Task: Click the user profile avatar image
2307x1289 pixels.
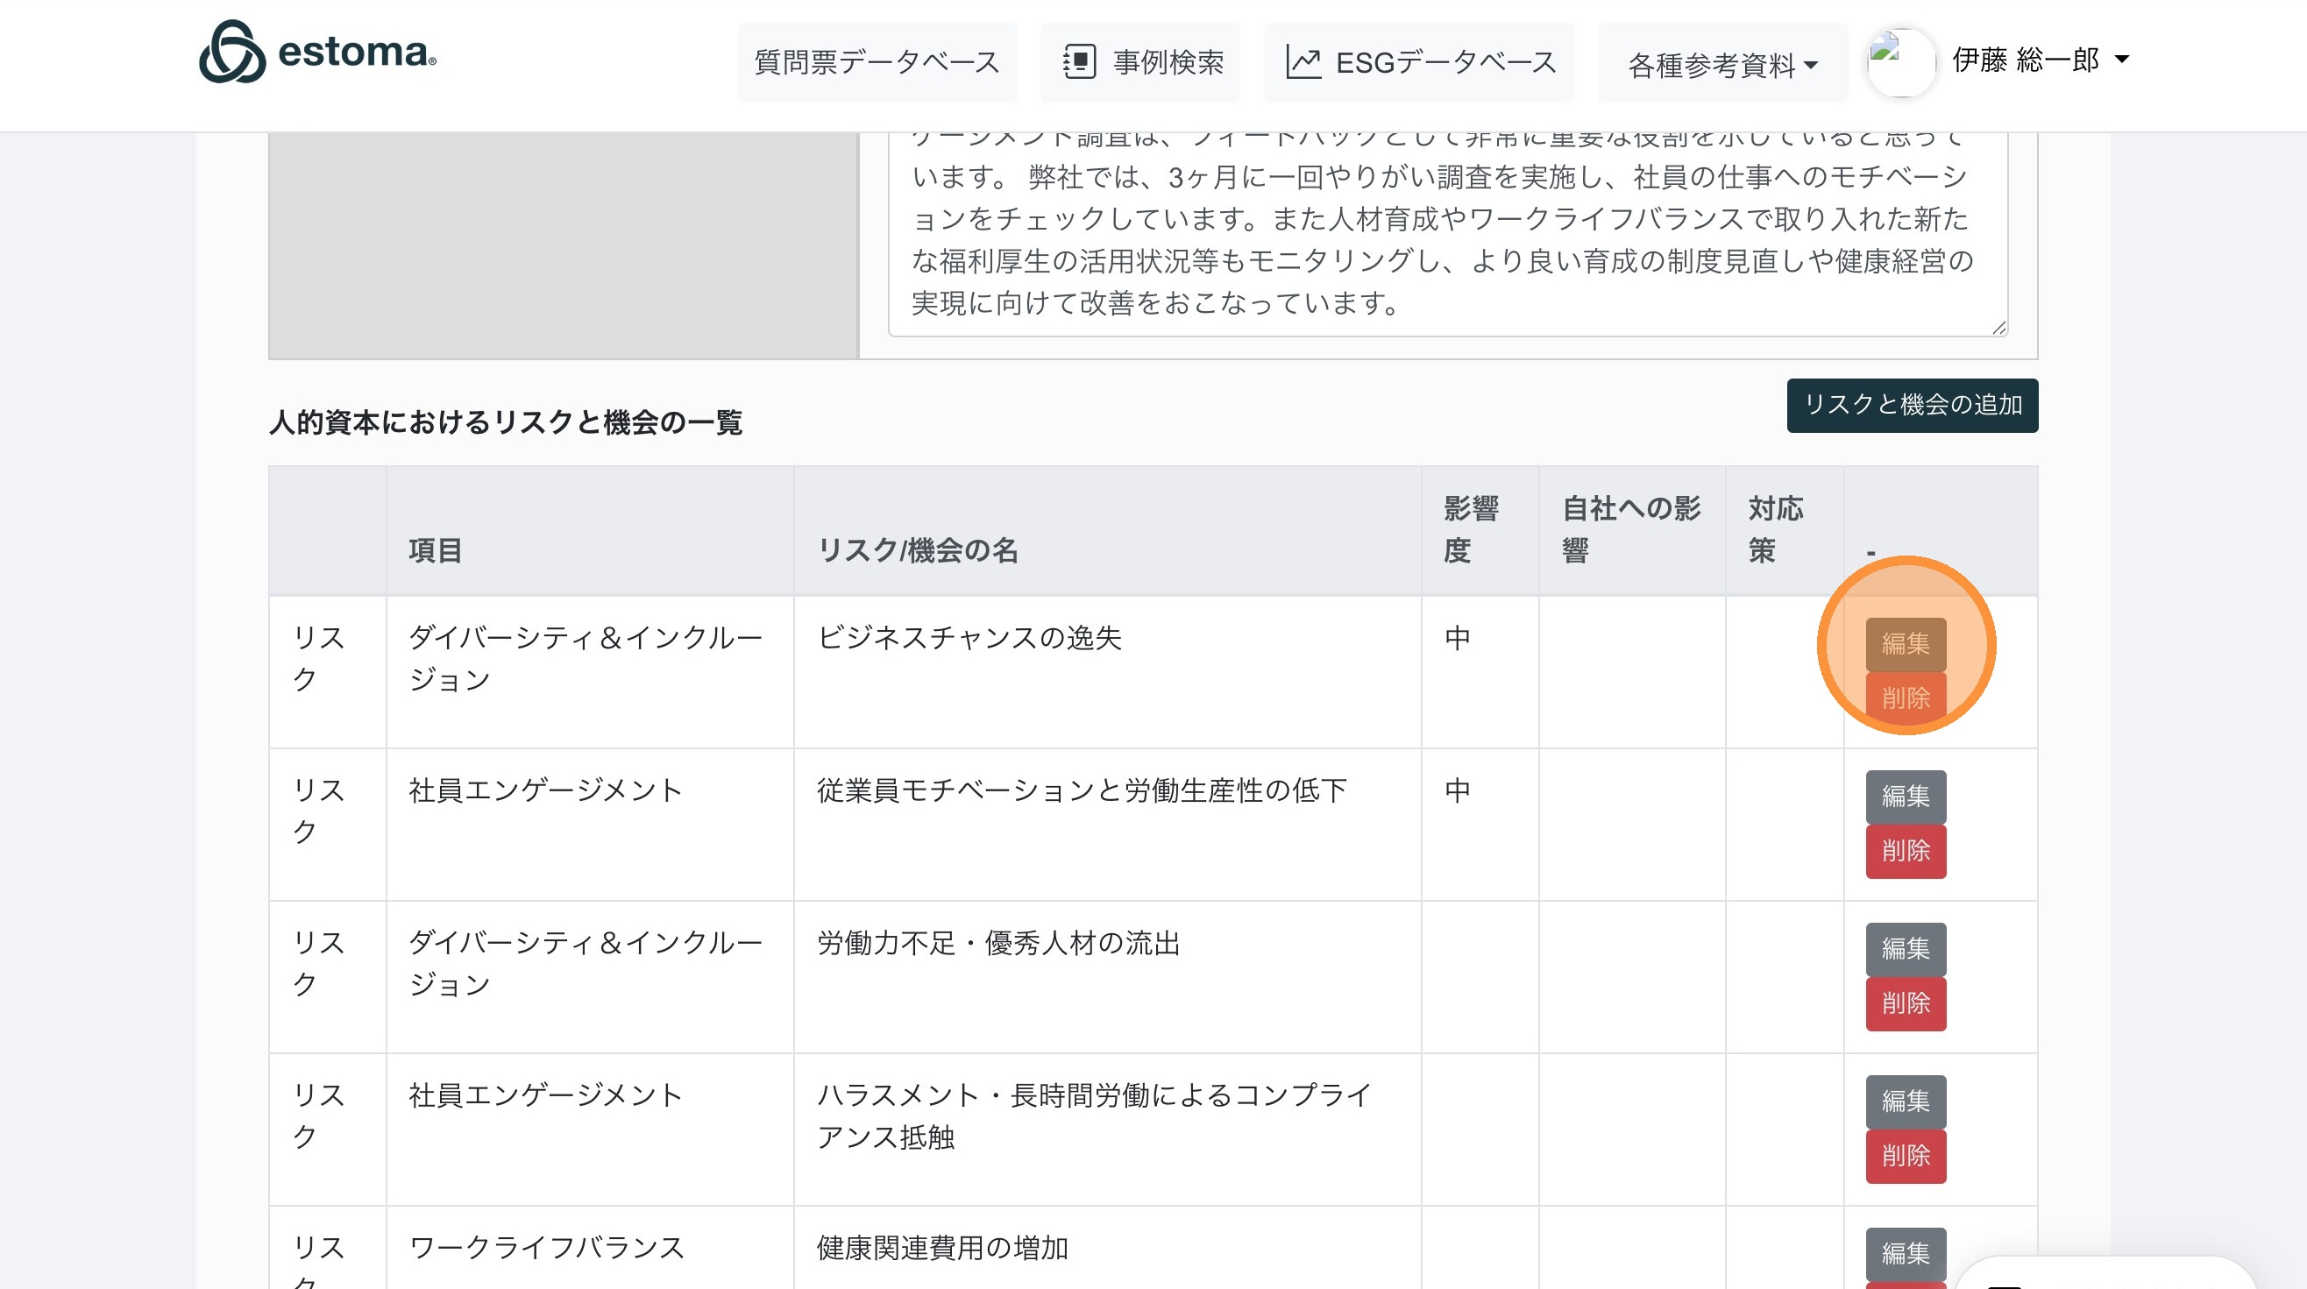Action: (1900, 61)
